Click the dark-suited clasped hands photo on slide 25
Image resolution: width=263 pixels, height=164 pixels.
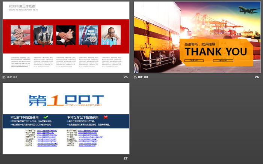click(x=66, y=35)
